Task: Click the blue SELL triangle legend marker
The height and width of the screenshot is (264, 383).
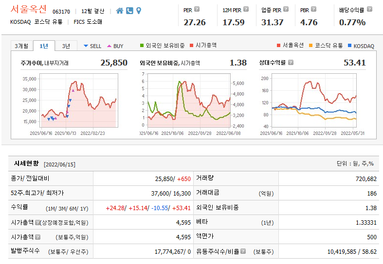Action: point(86,46)
